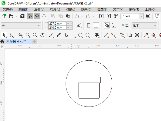Viewport: 161px width, 121px height.
Task: Select the Crop tool
Action: click(x=20, y=35)
